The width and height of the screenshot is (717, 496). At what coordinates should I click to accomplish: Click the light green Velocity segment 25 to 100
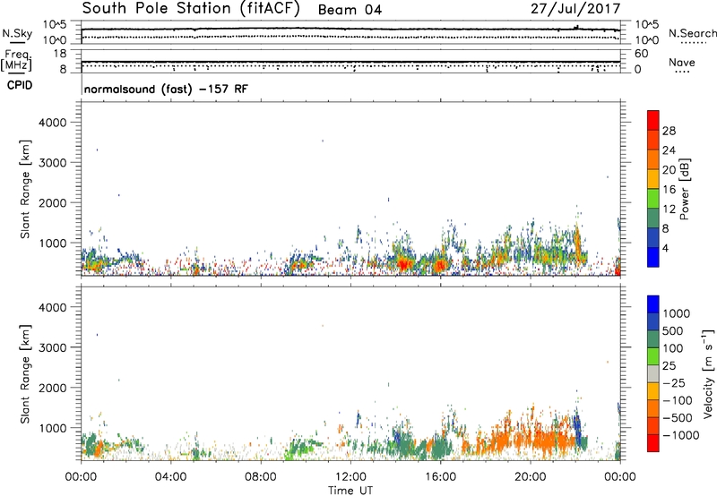pos(653,356)
